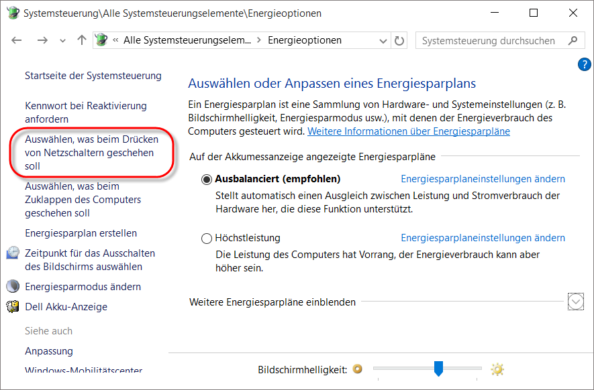Viewport: 594px width, 390px height.
Task: Click the Energiesparmodus ändern moon icon
Action: coord(13,287)
